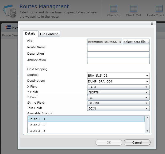Click the Routes Management database icon
This screenshot has width=165, height=154.
10,11
